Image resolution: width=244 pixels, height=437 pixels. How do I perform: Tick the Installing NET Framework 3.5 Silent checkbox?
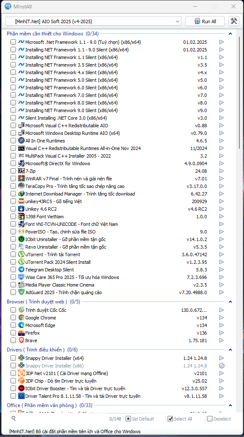point(13,64)
